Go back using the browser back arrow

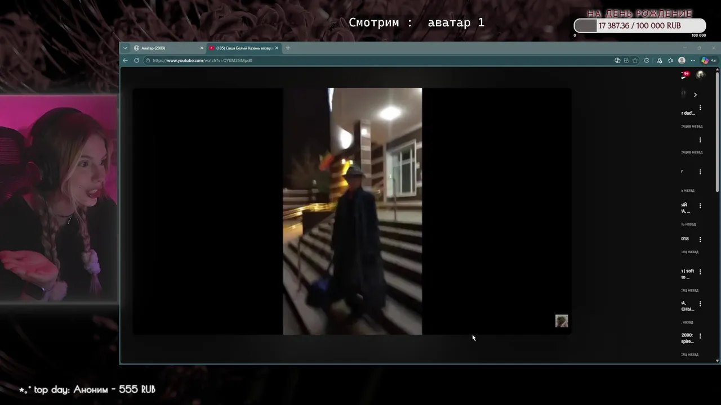125,60
